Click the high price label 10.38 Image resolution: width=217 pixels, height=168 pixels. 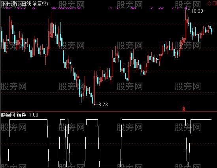click(197, 11)
